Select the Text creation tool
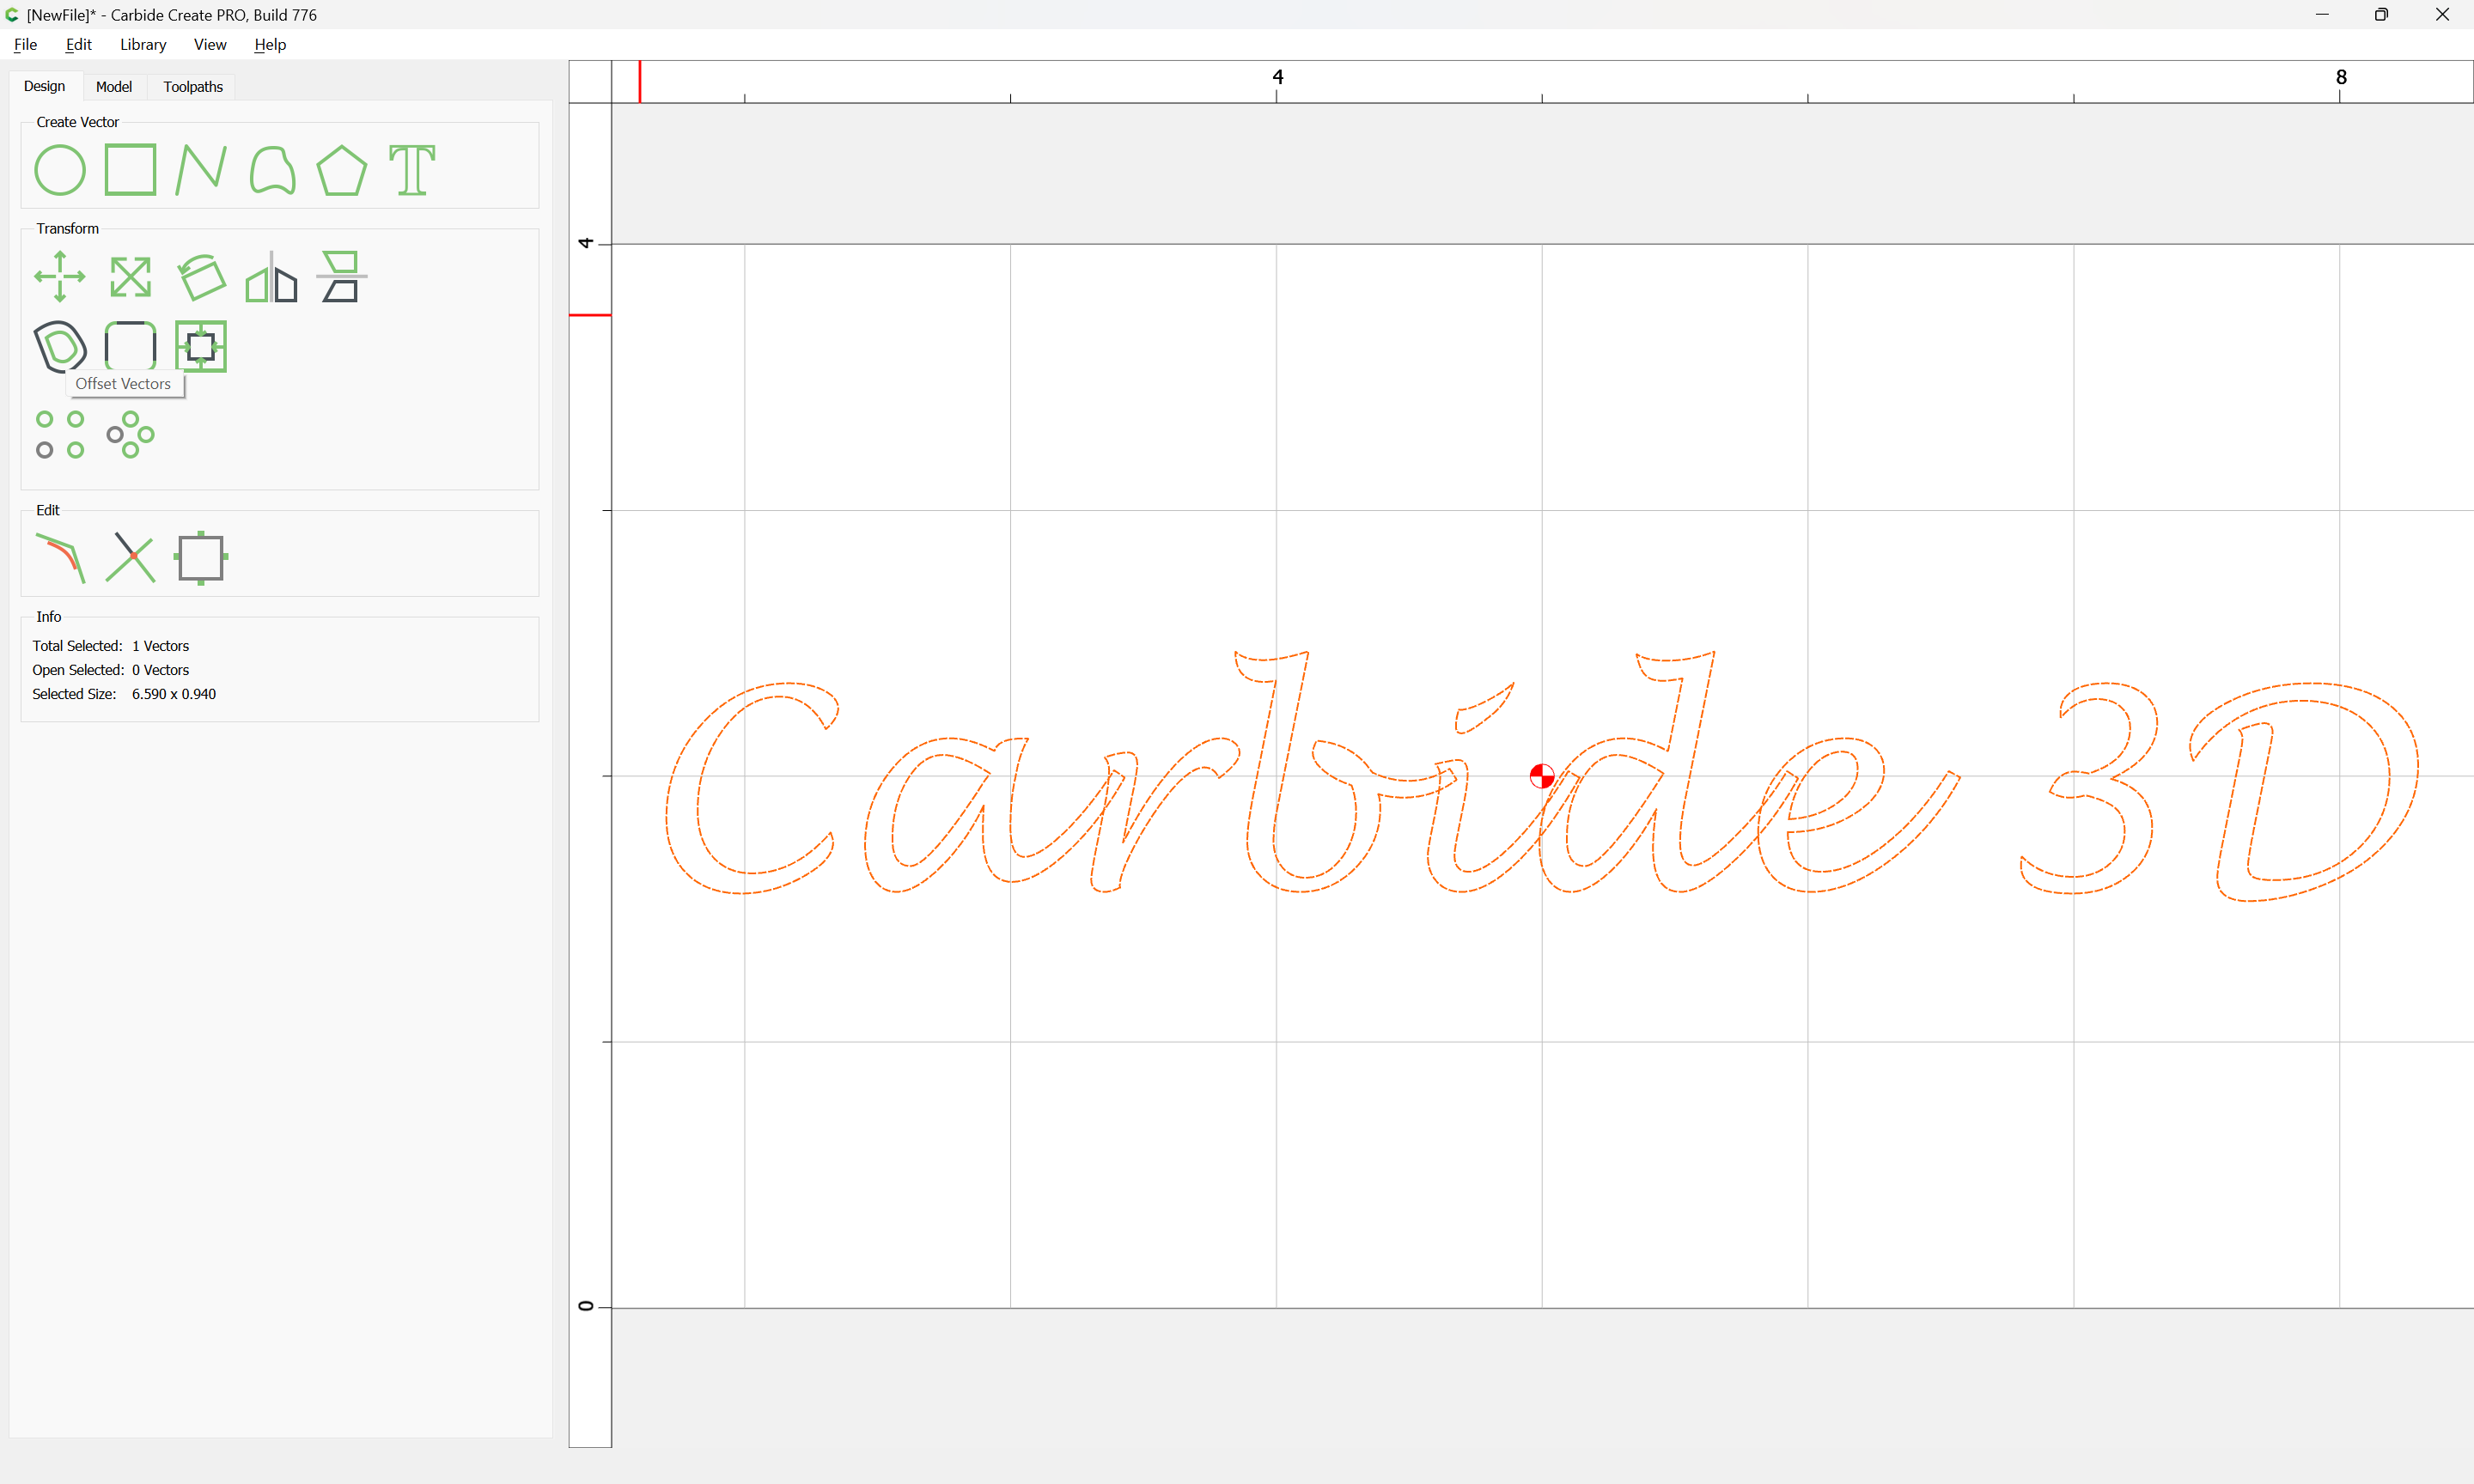Image resolution: width=2474 pixels, height=1484 pixels. tap(412, 170)
